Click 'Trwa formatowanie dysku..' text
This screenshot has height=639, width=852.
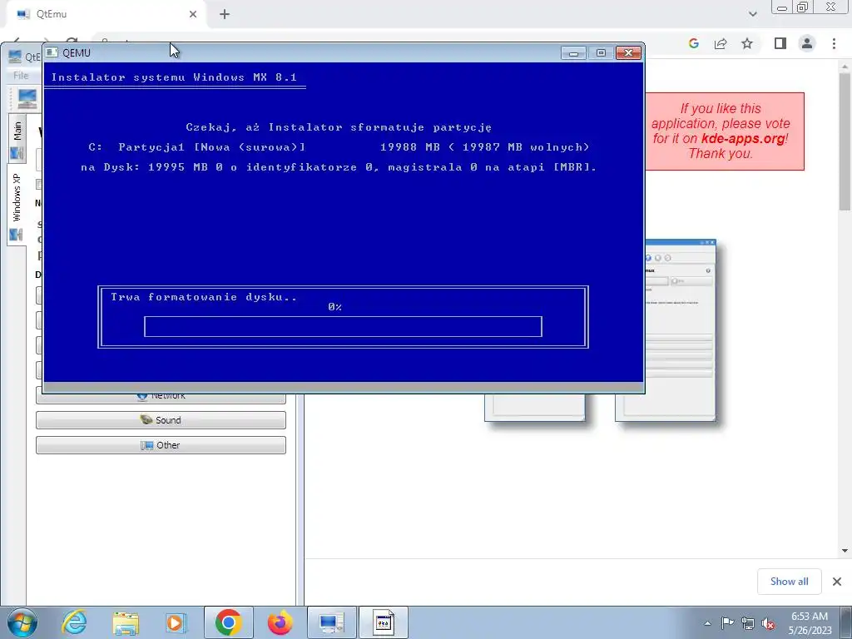tap(204, 297)
